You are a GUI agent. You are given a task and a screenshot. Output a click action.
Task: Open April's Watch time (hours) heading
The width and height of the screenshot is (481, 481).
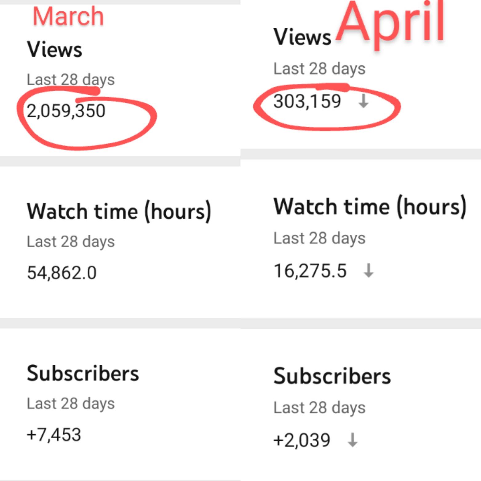pos(370,206)
